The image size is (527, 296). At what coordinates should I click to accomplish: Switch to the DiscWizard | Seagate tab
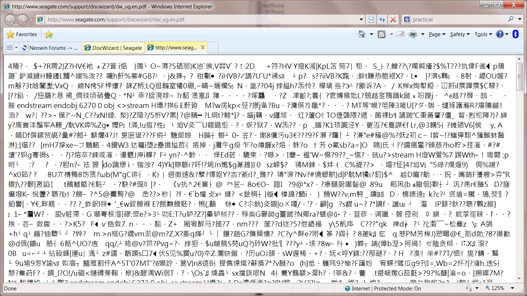(113, 48)
